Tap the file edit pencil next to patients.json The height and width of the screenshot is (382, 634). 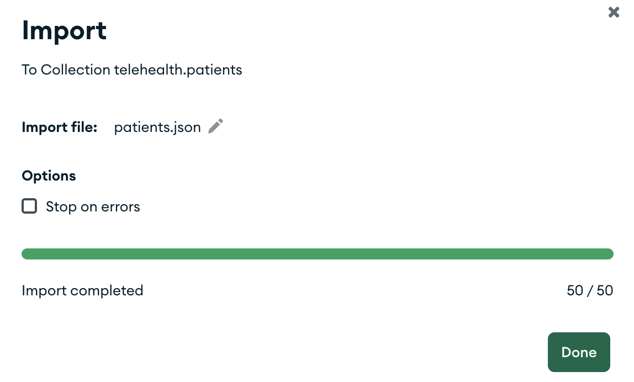215,126
